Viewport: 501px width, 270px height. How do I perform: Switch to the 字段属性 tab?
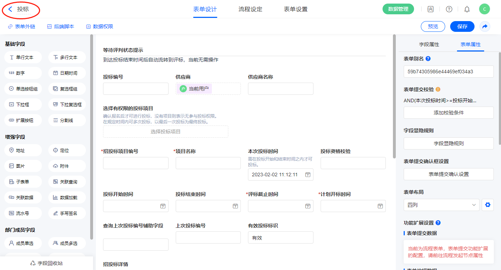[429, 44]
